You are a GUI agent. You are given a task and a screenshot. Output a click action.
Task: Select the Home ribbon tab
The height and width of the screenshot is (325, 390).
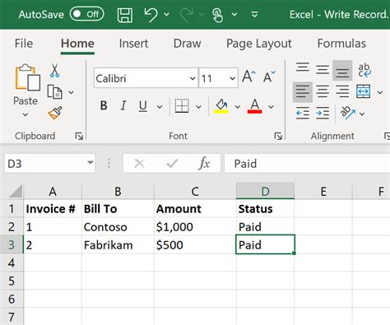(77, 44)
